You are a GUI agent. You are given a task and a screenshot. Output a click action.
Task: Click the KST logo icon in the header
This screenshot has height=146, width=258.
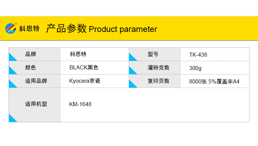pyautogui.click(x=11, y=29)
